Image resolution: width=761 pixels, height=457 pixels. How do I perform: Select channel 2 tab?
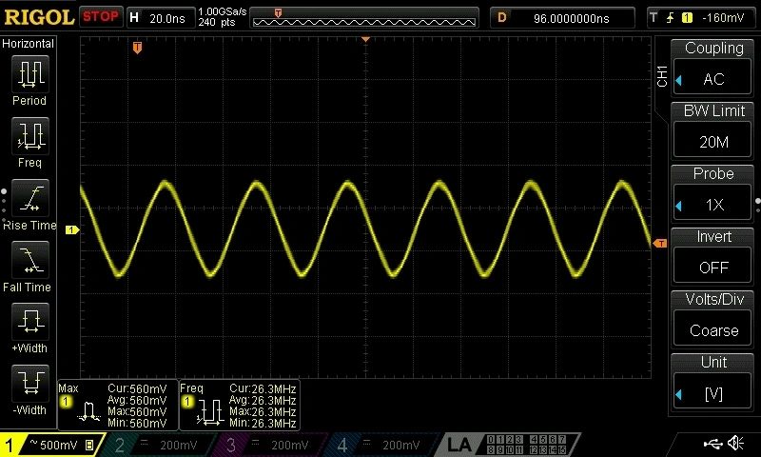pos(157,445)
